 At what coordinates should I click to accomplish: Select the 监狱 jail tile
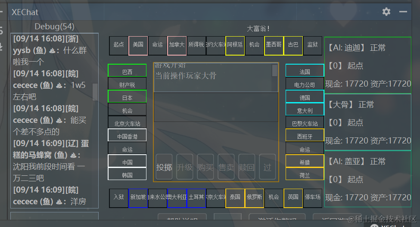[313, 46]
